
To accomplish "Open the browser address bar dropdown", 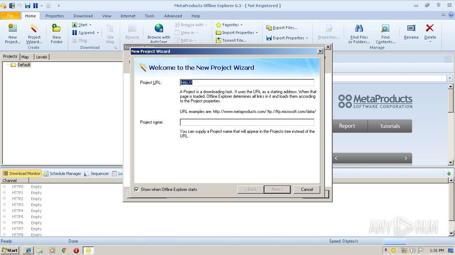I will tap(450, 78).
